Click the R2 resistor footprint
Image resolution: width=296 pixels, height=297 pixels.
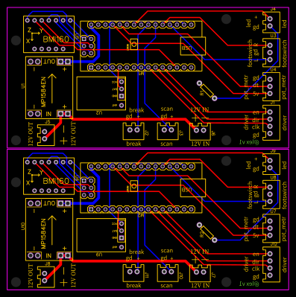point(207,232)
